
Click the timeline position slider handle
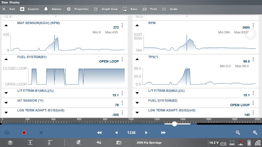174,124
